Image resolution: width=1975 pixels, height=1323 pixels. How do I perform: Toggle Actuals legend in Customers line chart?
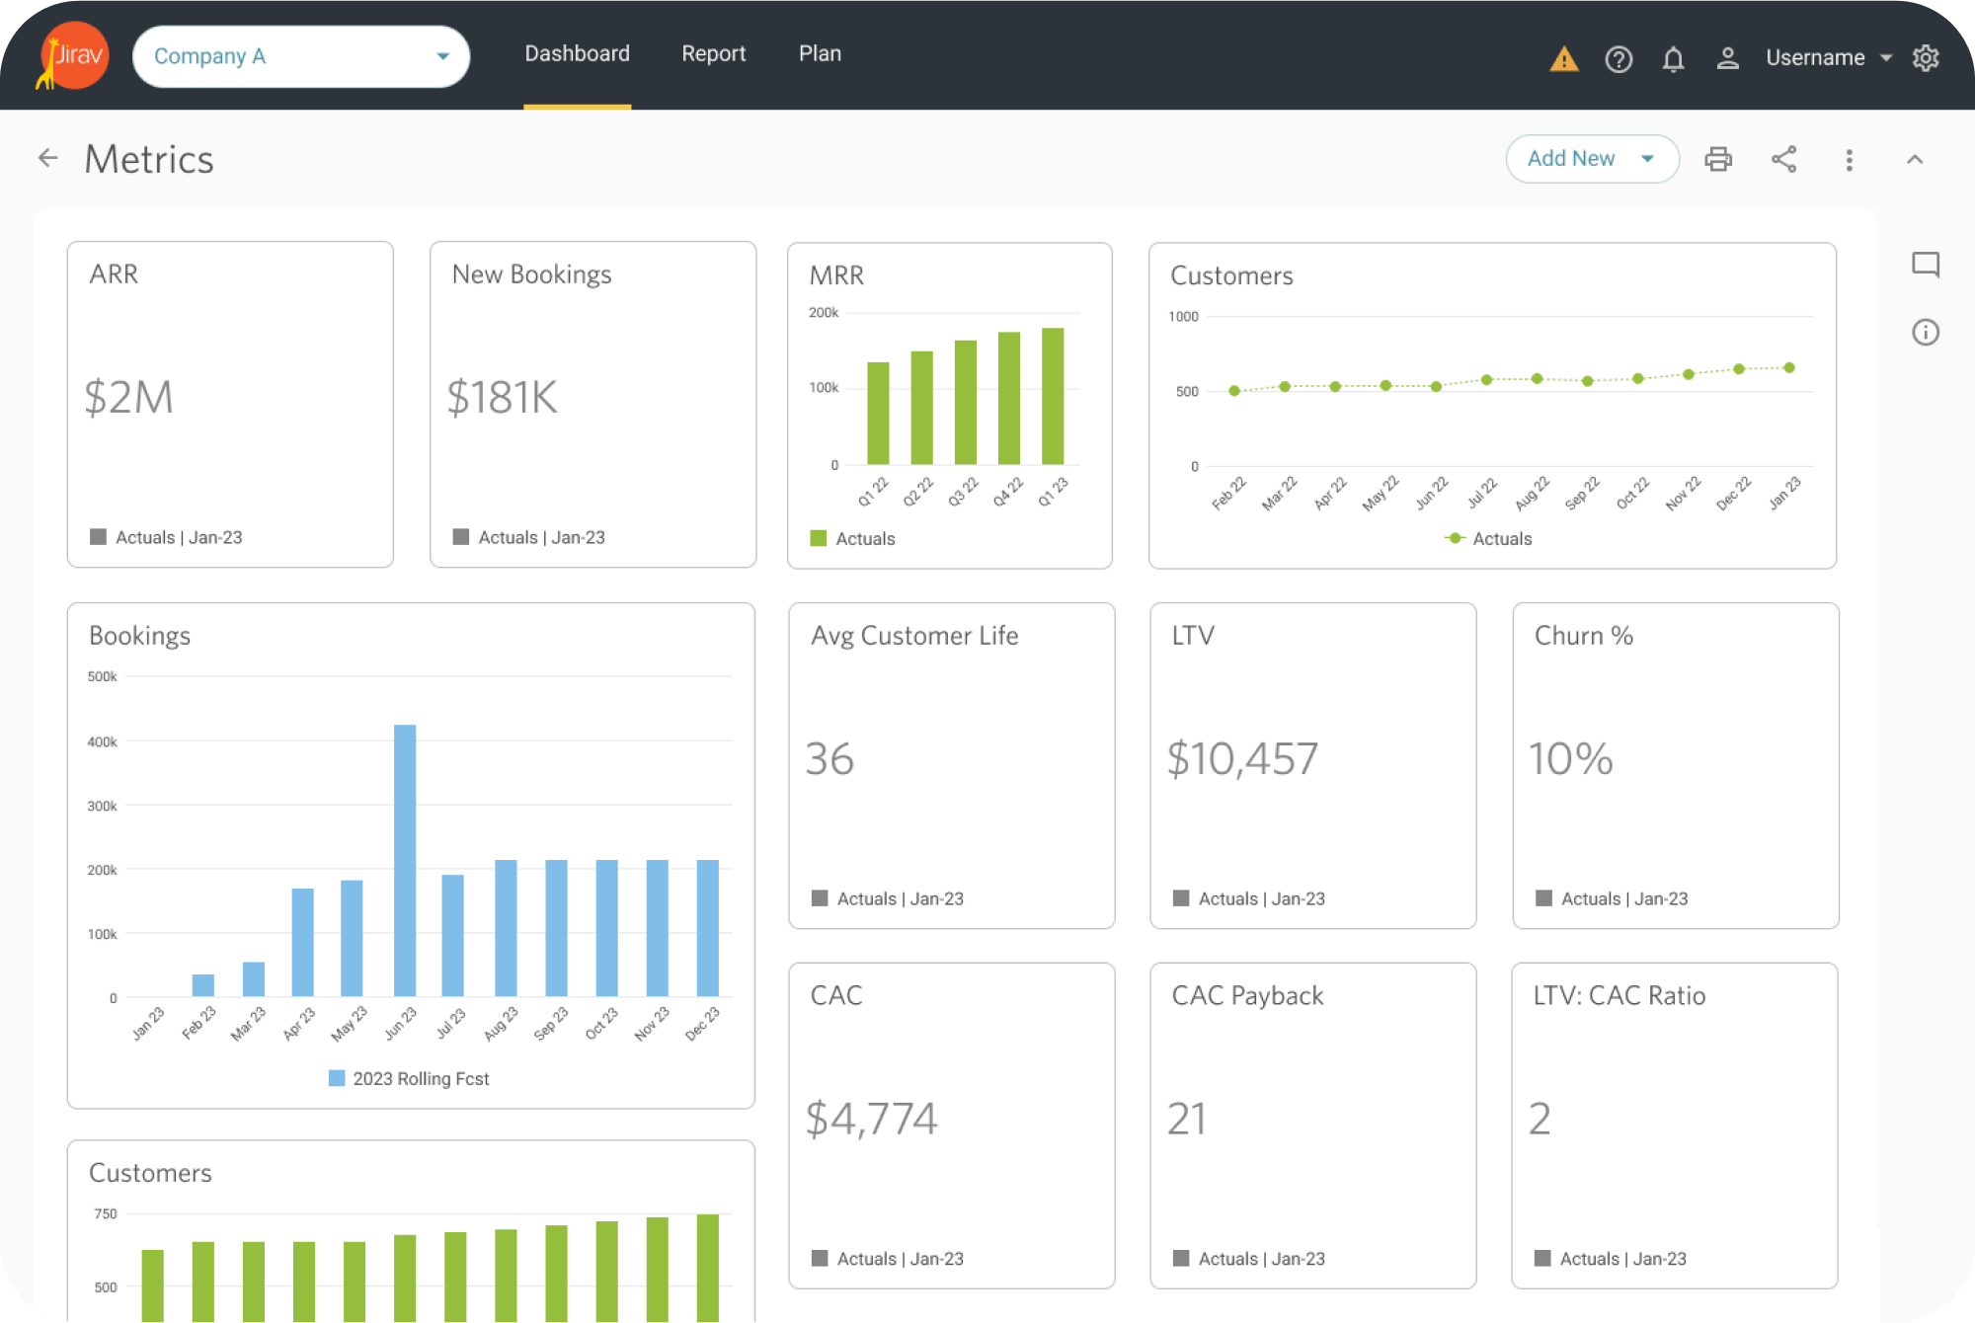pyautogui.click(x=1488, y=539)
